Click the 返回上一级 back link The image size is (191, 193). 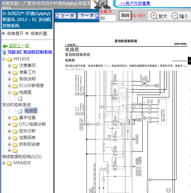19,46
